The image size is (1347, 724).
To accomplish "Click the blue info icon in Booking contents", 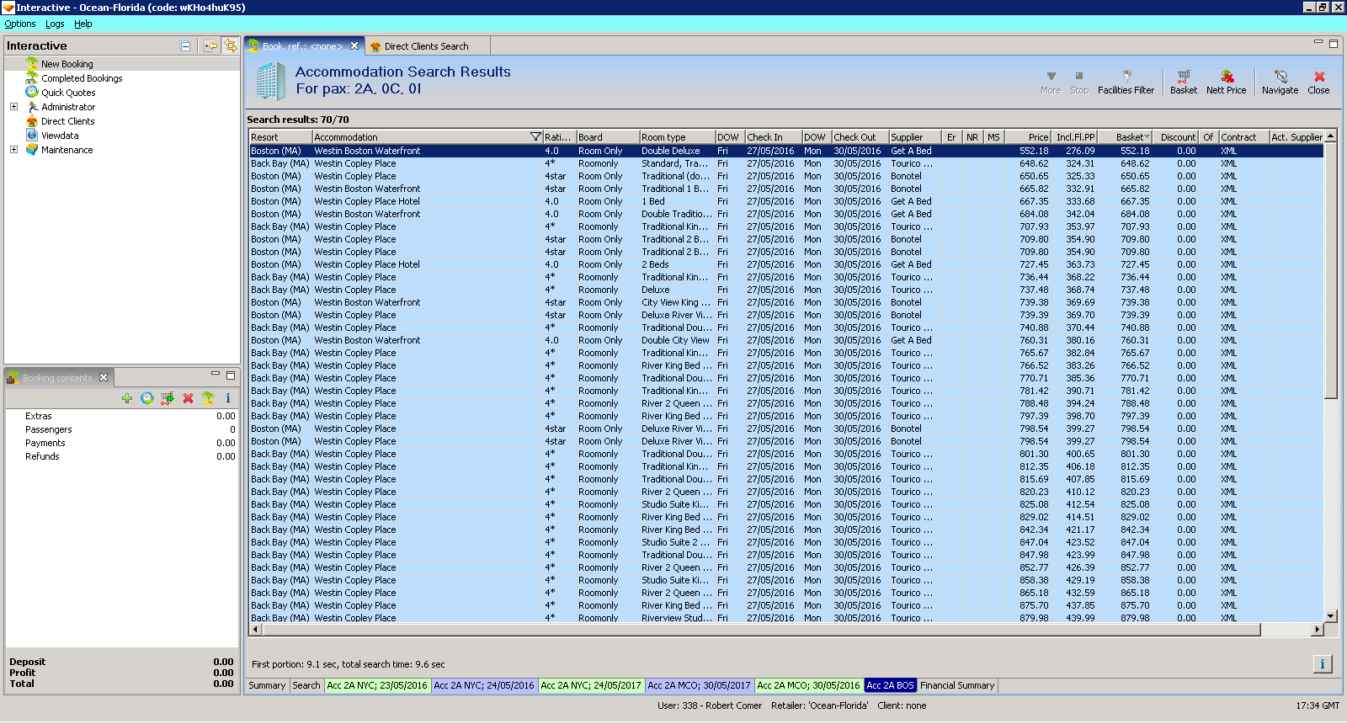I will pyautogui.click(x=228, y=398).
